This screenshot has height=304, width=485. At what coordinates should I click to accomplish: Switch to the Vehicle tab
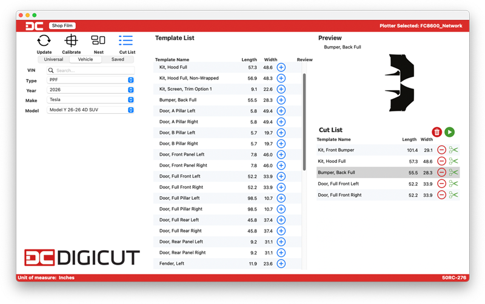click(85, 59)
